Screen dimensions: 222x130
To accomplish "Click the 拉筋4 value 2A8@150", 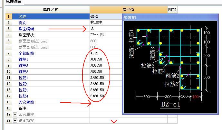I will (97, 96).
